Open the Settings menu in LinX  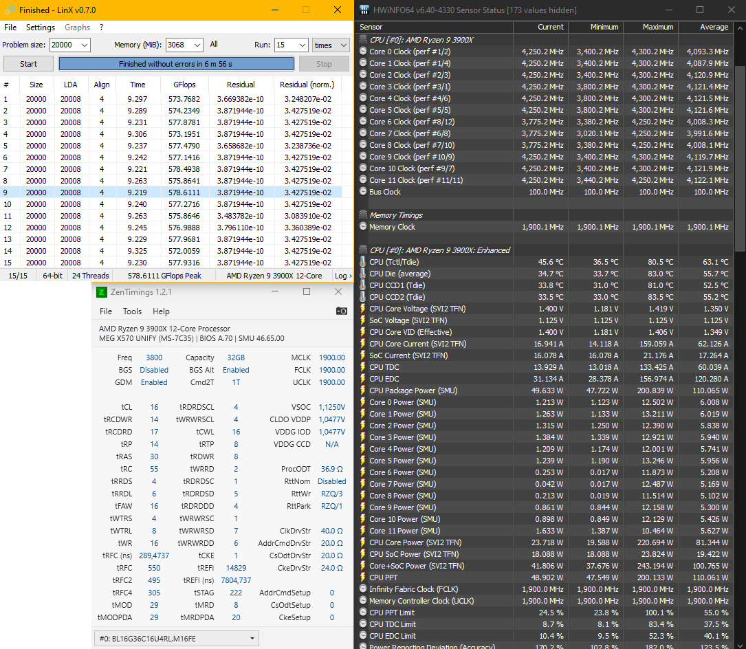(x=41, y=27)
